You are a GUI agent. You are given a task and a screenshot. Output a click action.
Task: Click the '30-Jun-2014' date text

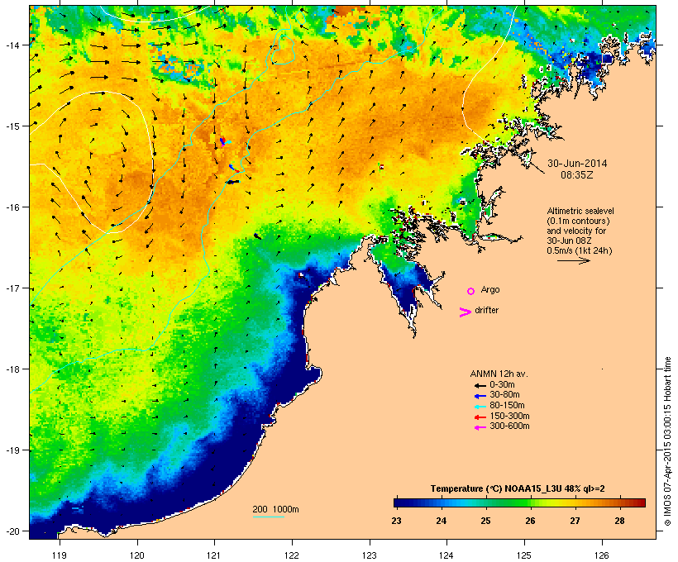point(577,164)
